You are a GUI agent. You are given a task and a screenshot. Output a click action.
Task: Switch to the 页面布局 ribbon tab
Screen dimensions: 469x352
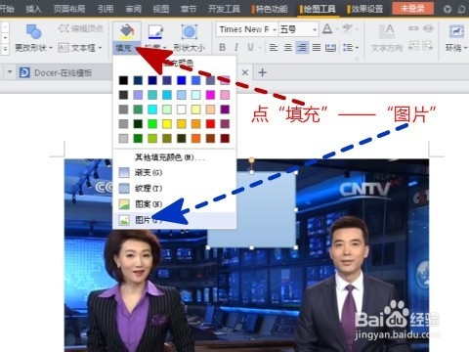pyautogui.click(x=69, y=9)
